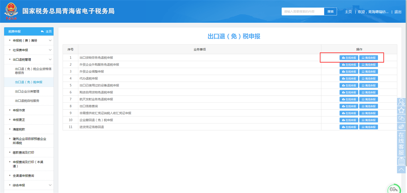Click the scroll-to-top arrow icon
This screenshot has width=407, height=193.
(x=402, y=169)
